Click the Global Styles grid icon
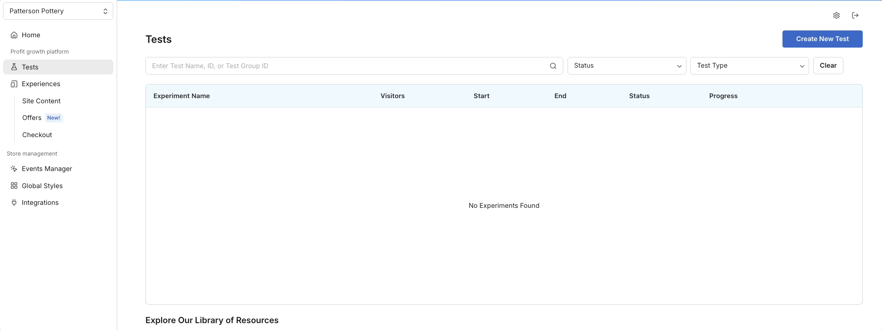 click(14, 186)
